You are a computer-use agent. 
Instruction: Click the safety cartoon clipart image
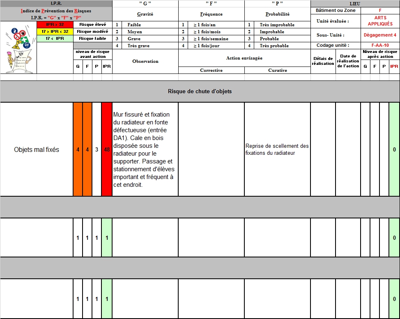(x=18, y=47)
